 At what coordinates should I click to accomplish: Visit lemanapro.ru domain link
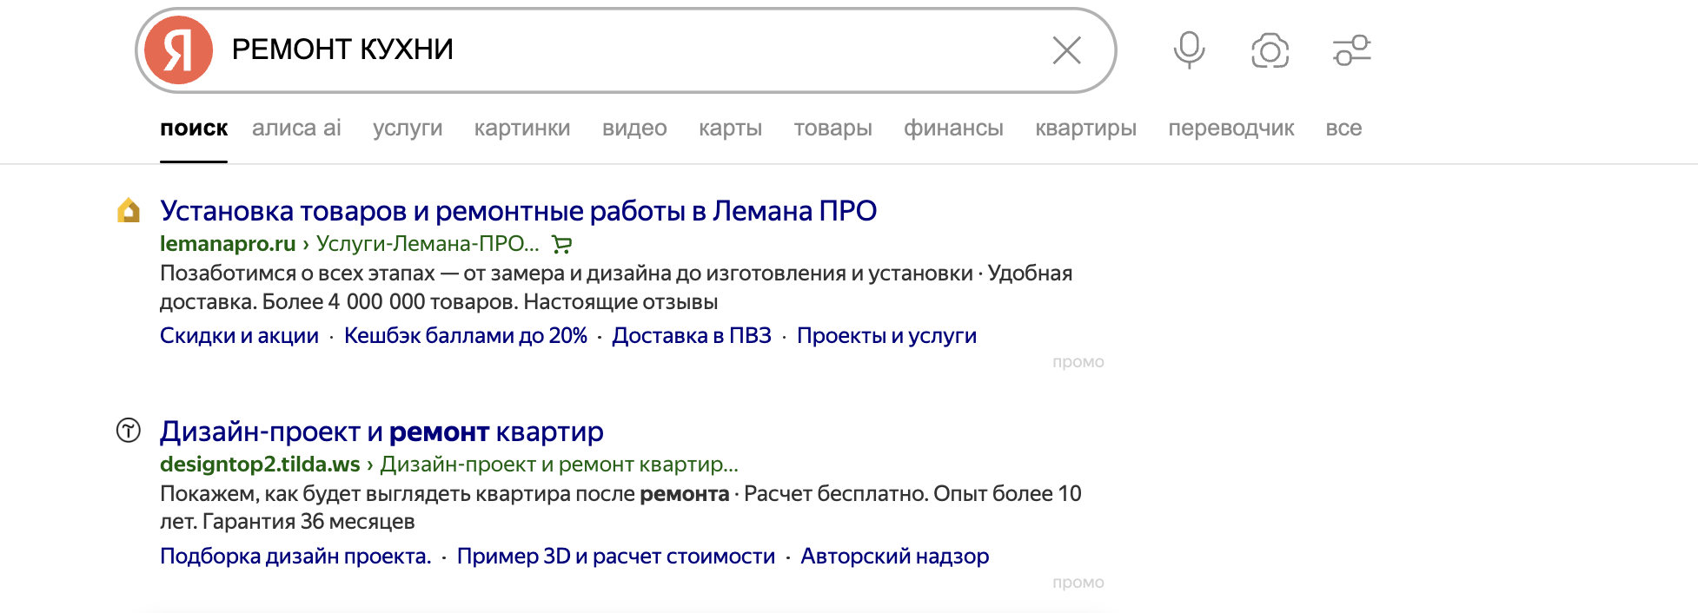pos(228,244)
